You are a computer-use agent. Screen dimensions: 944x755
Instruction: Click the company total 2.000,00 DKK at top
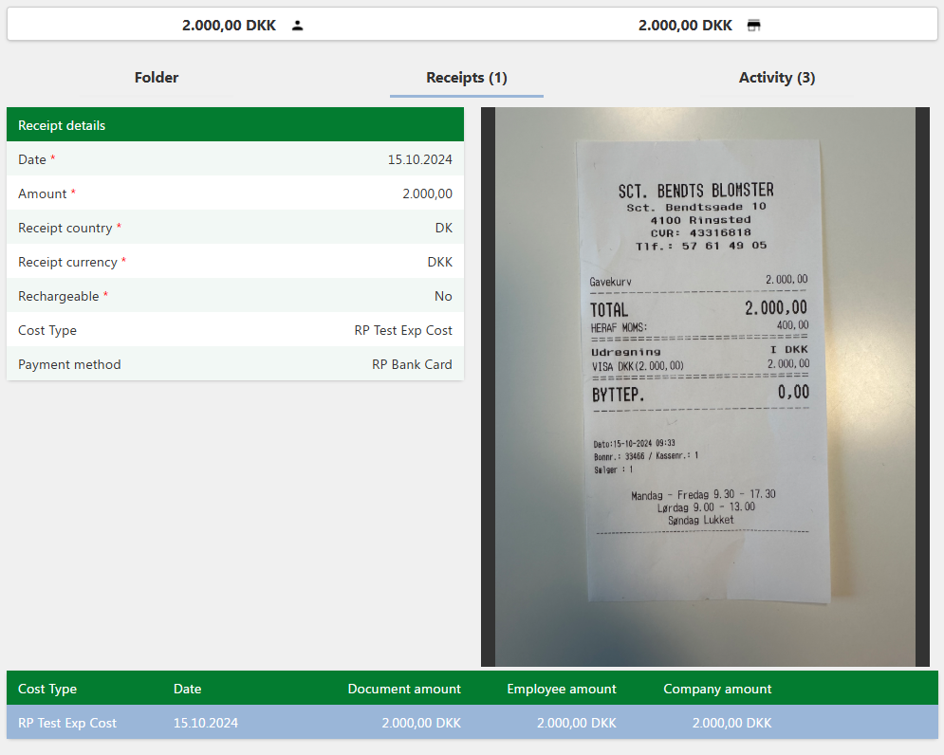pos(685,26)
